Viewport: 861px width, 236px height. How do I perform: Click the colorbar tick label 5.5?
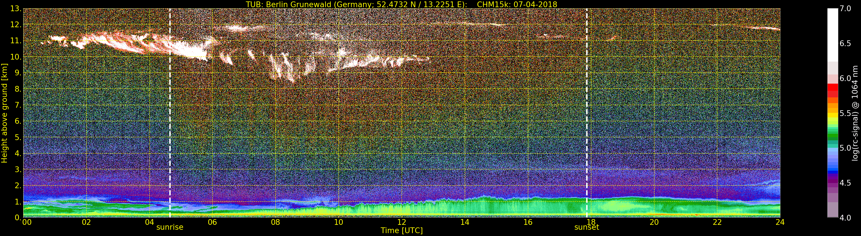845,113
